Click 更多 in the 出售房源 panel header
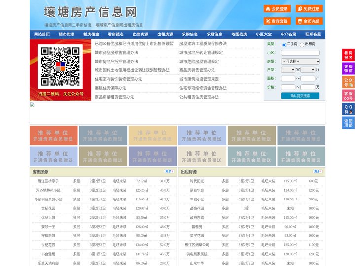This screenshot has width=355, height=266. [169, 172]
